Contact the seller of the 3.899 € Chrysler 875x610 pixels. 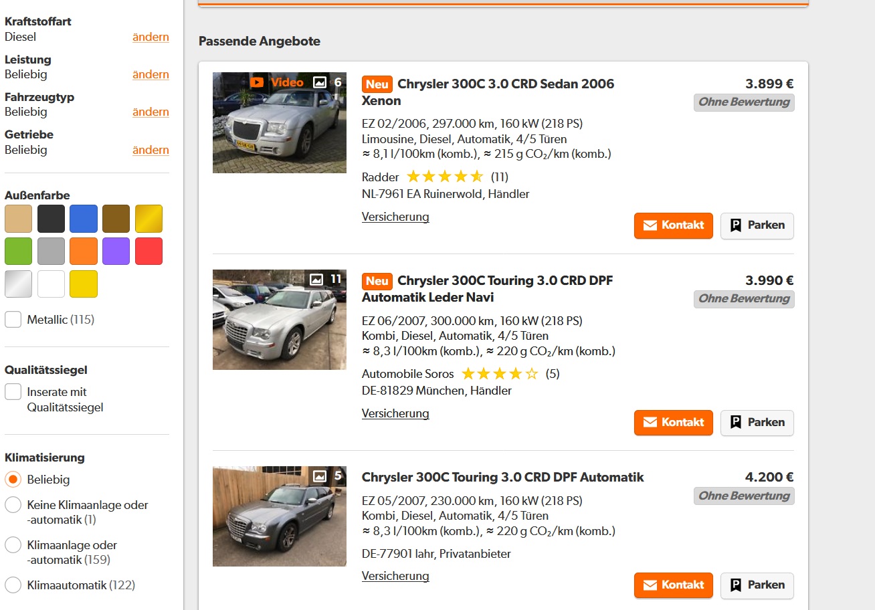pos(674,225)
